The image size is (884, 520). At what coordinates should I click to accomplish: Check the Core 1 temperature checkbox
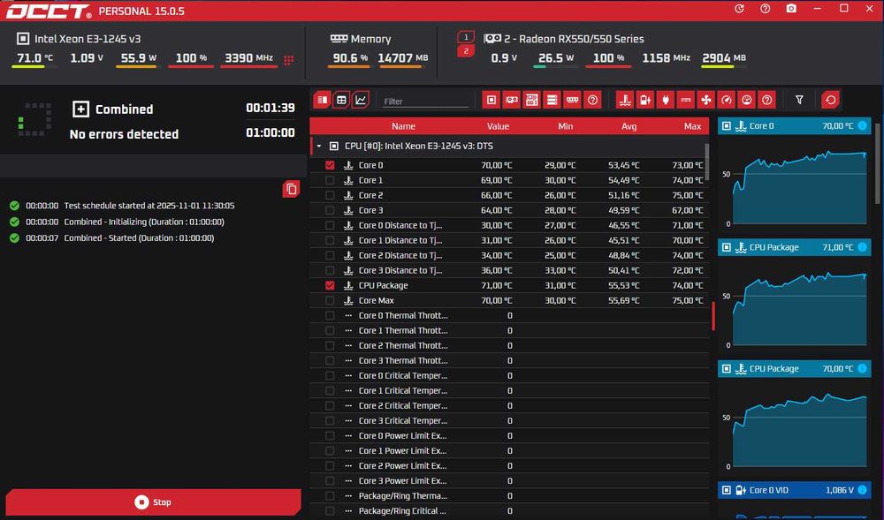(x=330, y=180)
